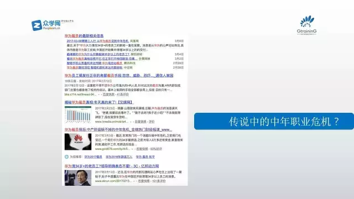The height and width of the screenshot is (199, 354).
Task: Open recommended search 华为 裁员 知乎
Action: (x=145, y=157)
